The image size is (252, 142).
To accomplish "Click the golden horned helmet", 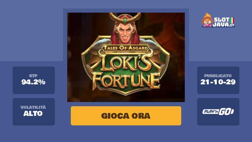I will click(x=125, y=18).
